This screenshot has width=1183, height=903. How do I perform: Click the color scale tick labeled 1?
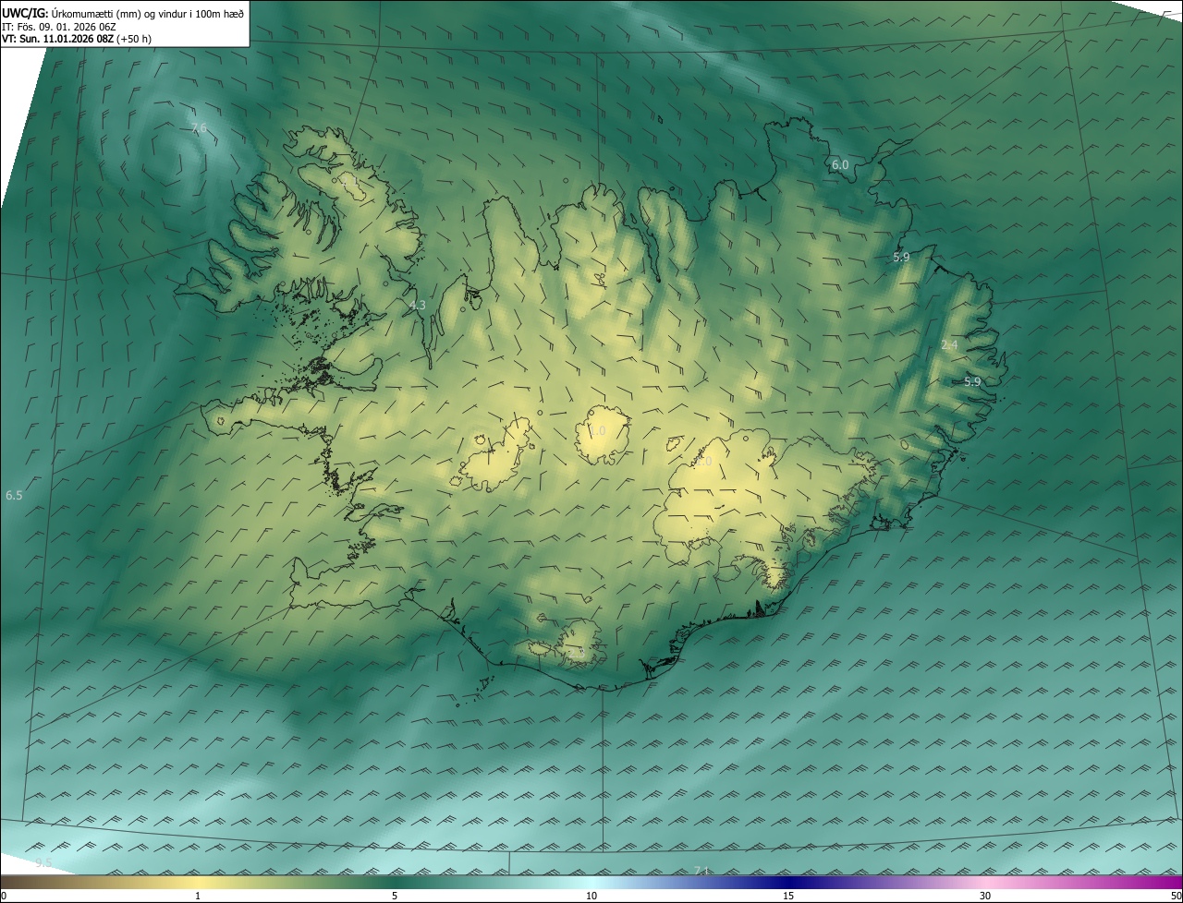[198, 896]
